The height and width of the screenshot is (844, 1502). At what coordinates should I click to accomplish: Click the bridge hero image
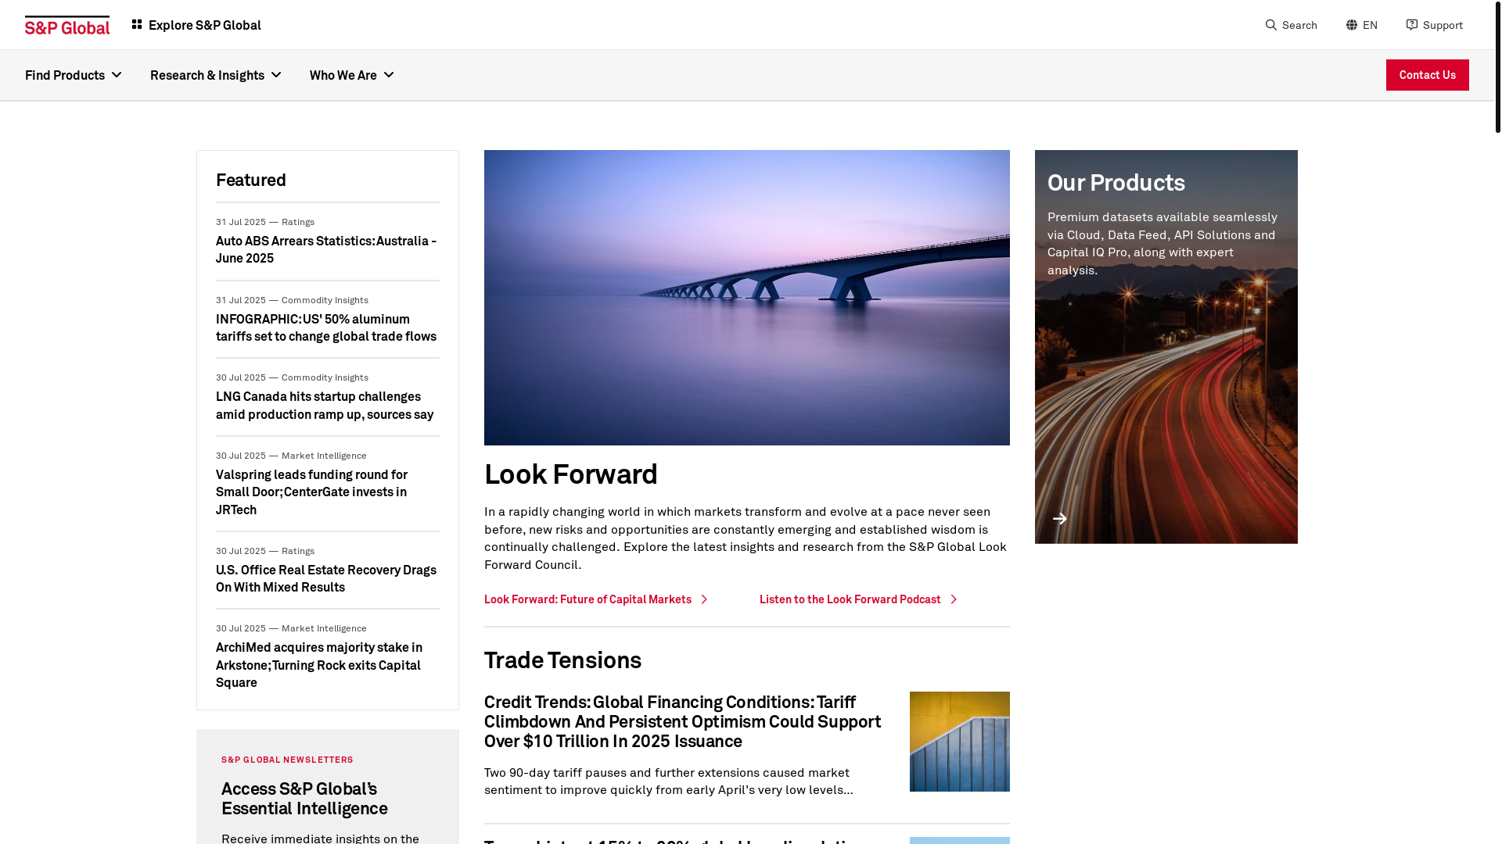pyautogui.click(x=746, y=298)
